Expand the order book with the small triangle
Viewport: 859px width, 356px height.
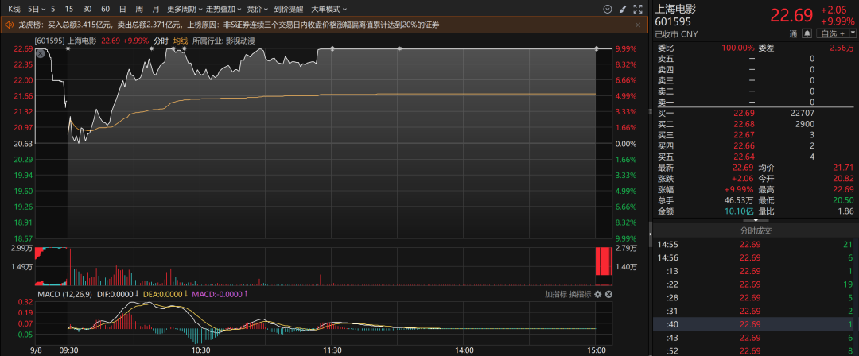pyautogui.click(x=757, y=220)
